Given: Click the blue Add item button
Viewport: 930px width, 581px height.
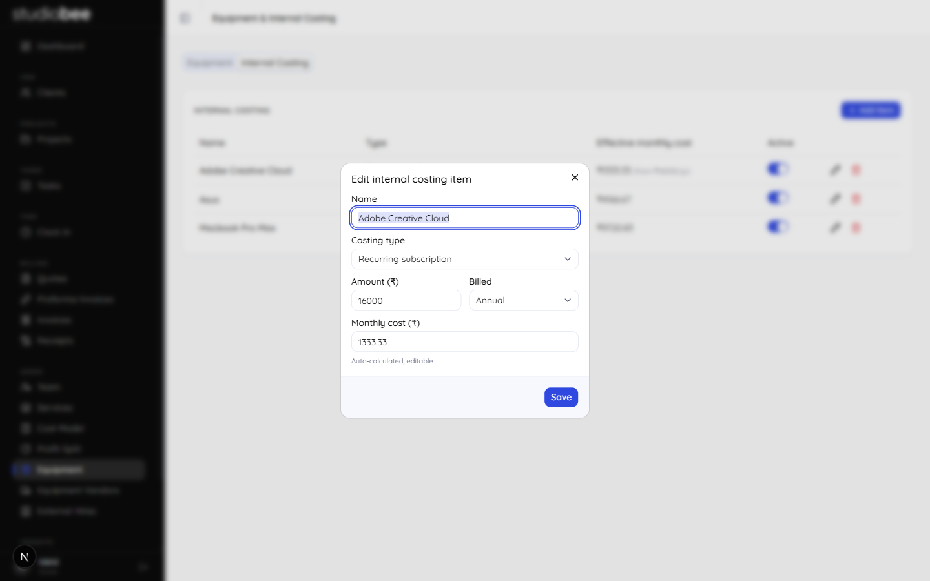Looking at the screenshot, I should pos(871,110).
